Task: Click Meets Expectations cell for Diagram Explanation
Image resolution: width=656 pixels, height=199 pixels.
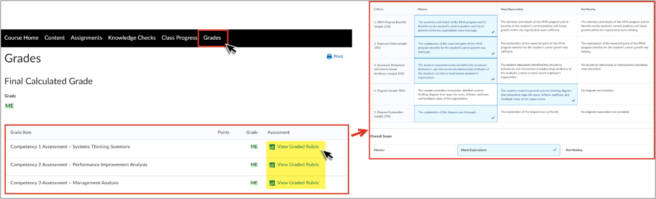Action: (x=537, y=114)
